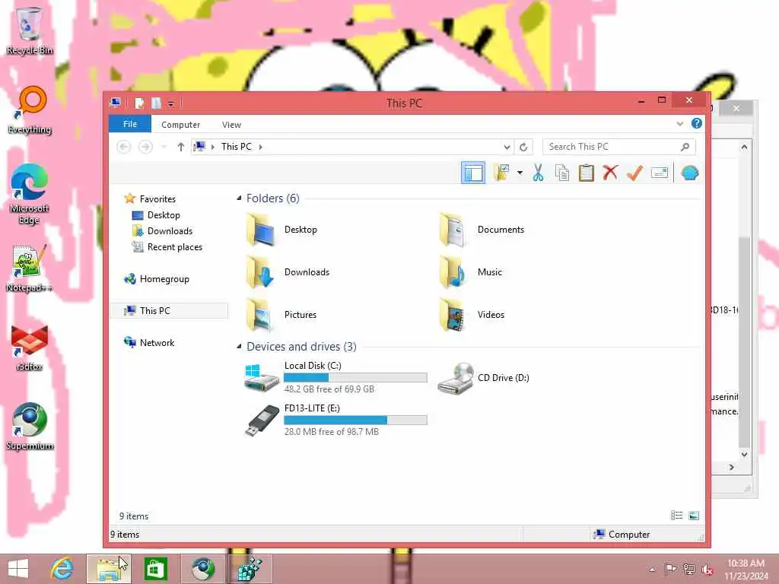Click the orange checkmark Properties icon
Viewport: 779px width, 584px height.
634,173
